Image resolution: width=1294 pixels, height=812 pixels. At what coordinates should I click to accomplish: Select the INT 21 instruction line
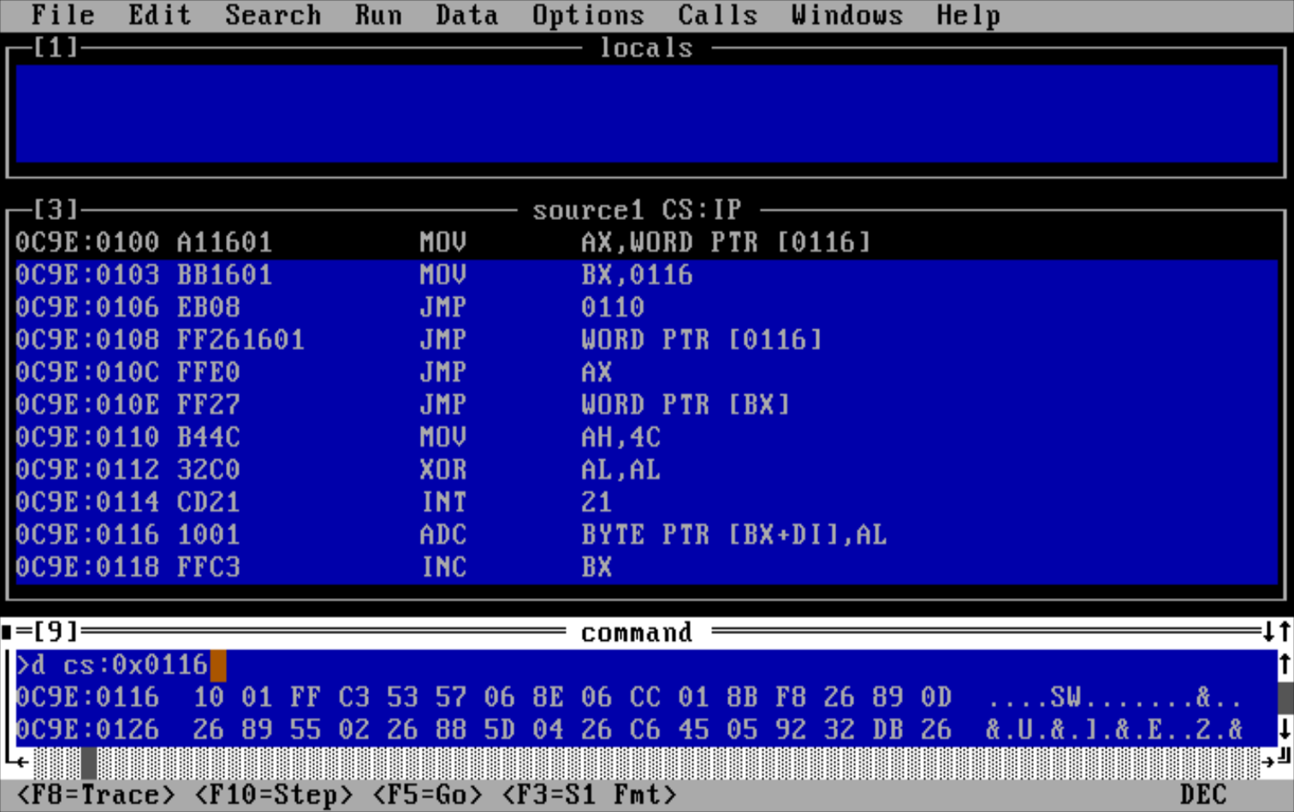646,502
